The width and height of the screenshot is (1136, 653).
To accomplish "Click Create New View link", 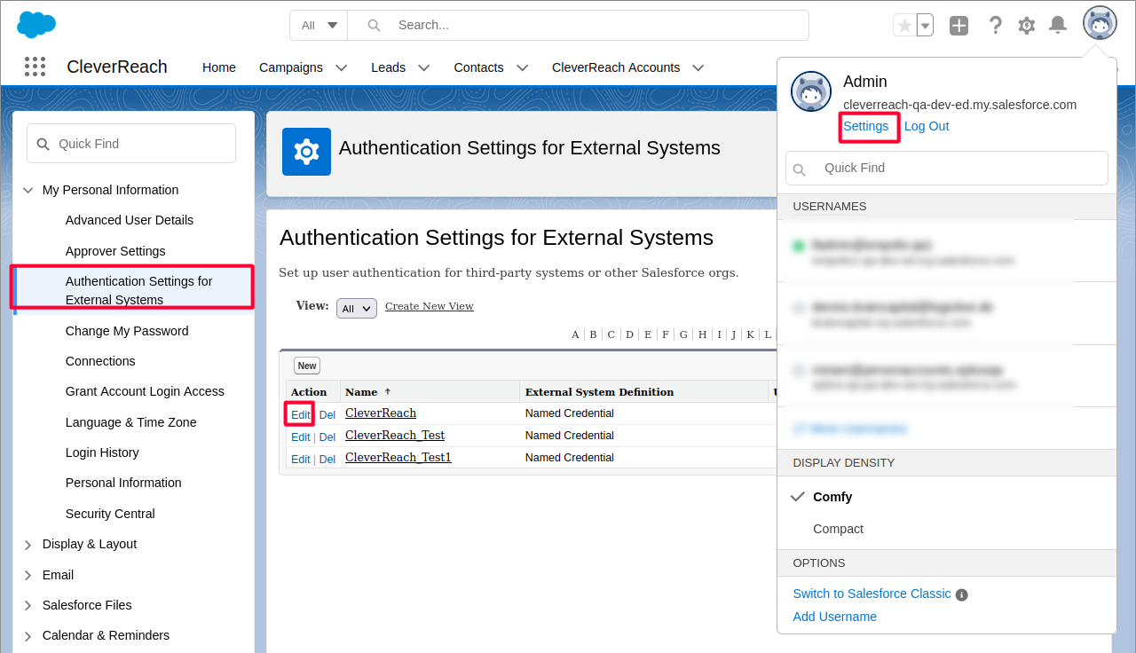I will (430, 306).
